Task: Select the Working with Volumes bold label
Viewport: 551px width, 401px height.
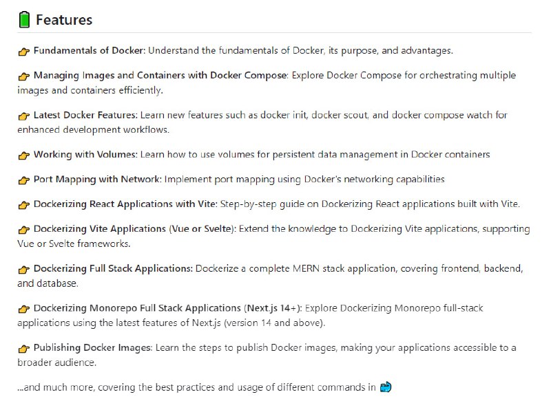Action: [85, 155]
